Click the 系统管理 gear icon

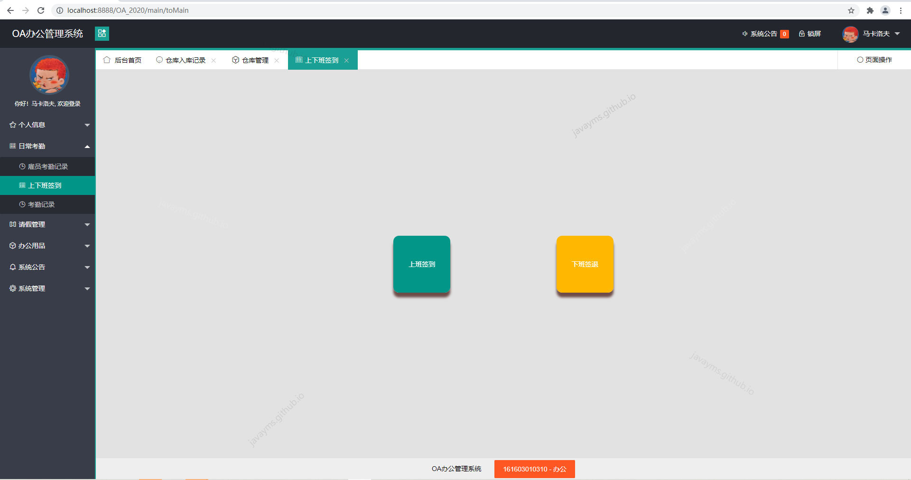coord(12,288)
